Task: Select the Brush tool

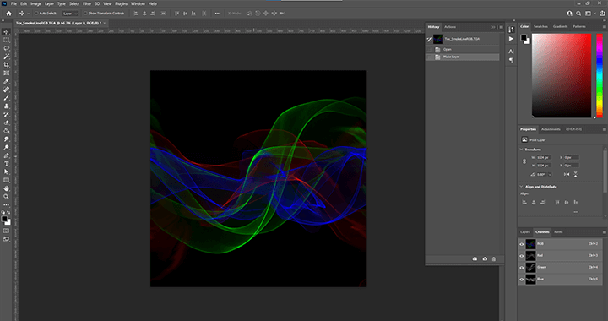Action: click(6, 98)
